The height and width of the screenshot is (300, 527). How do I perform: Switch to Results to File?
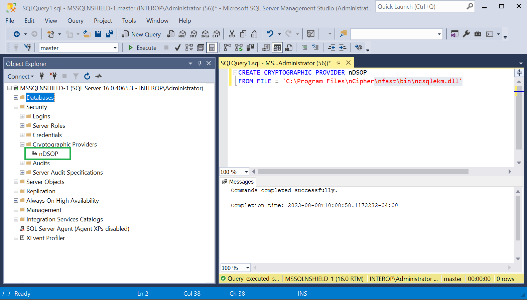[289, 47]
